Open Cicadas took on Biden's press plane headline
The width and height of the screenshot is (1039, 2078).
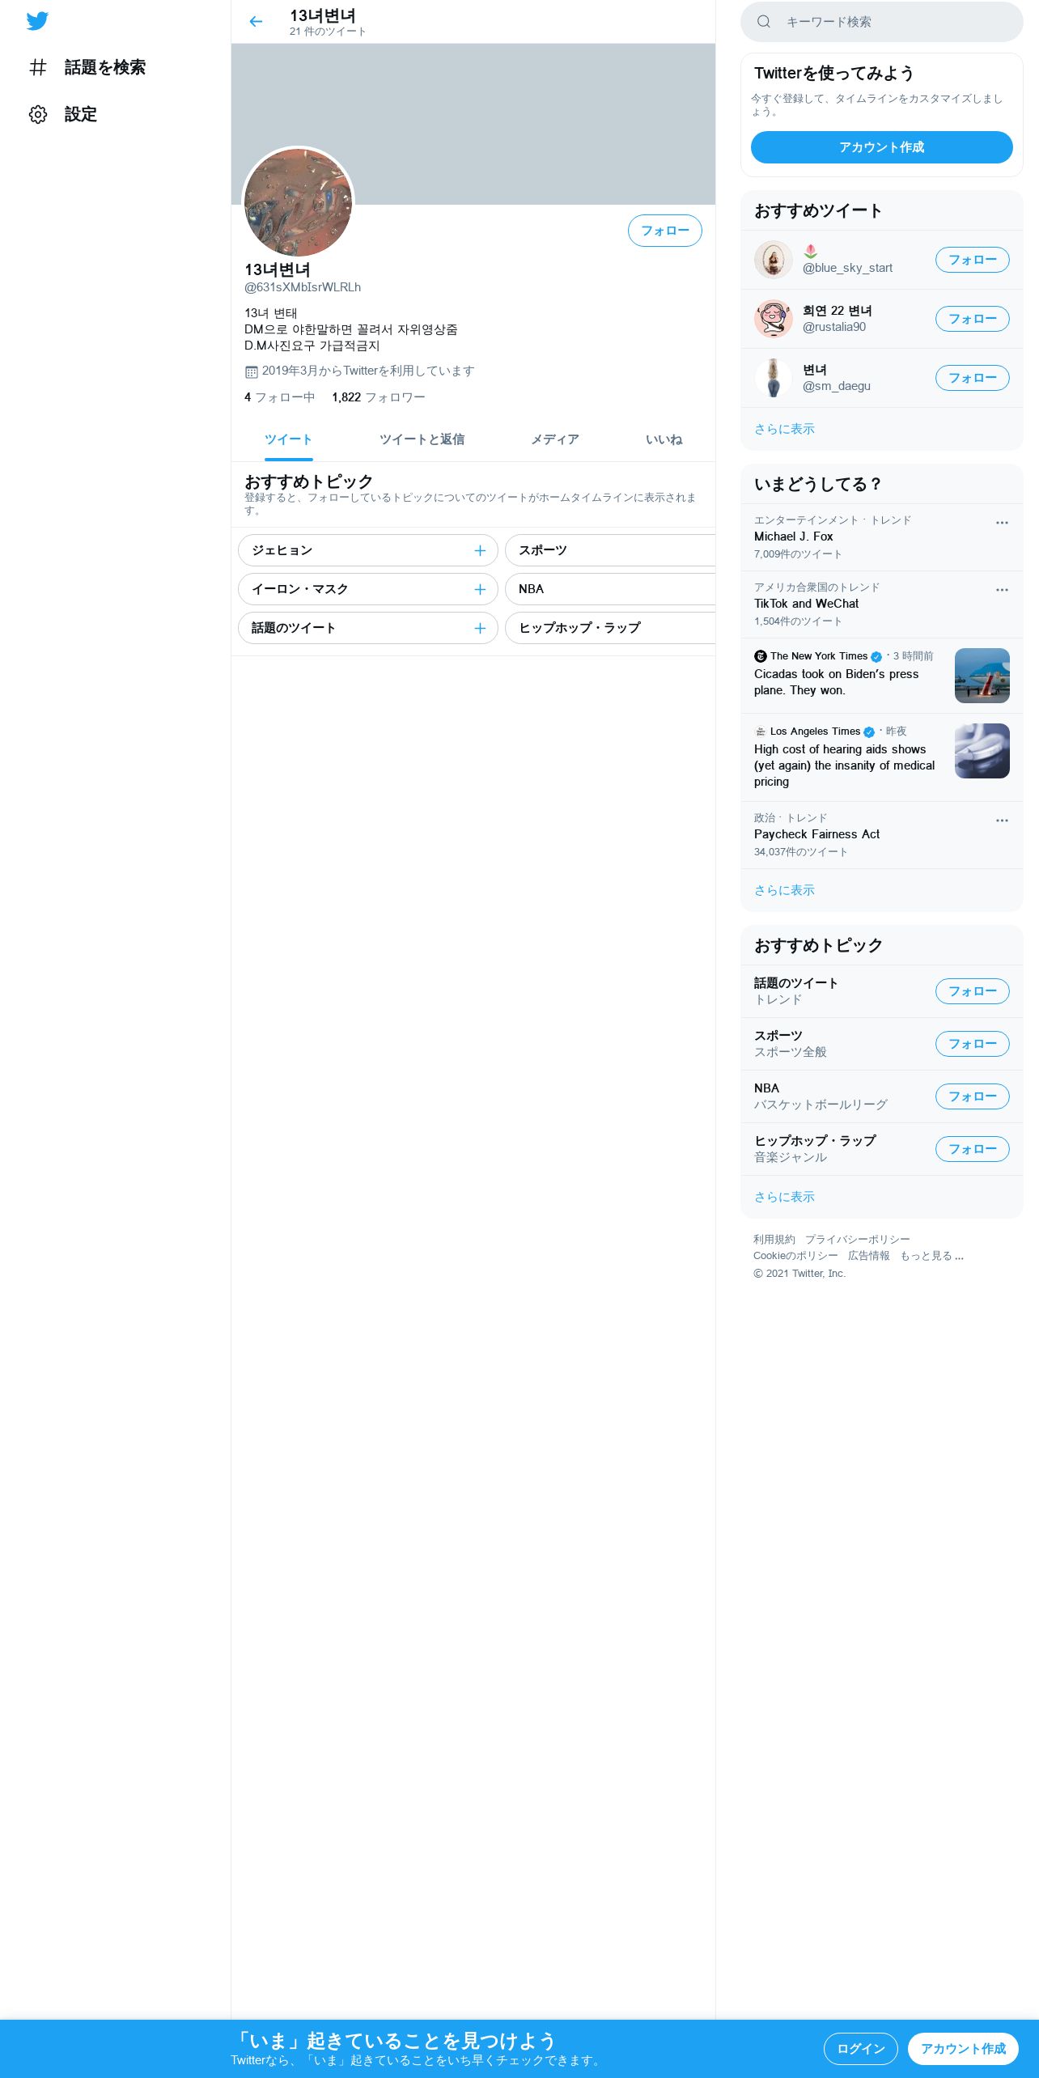pos(836,682)
